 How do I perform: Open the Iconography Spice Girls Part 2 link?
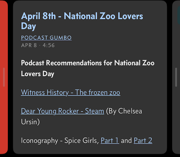pos(143,140)
